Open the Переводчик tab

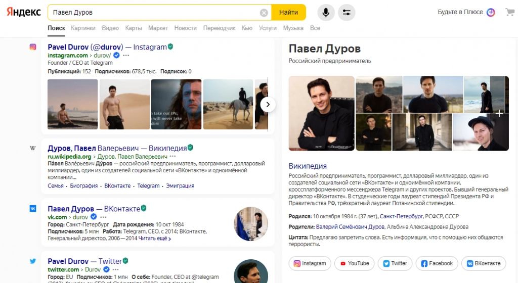(x=219, y=28)
